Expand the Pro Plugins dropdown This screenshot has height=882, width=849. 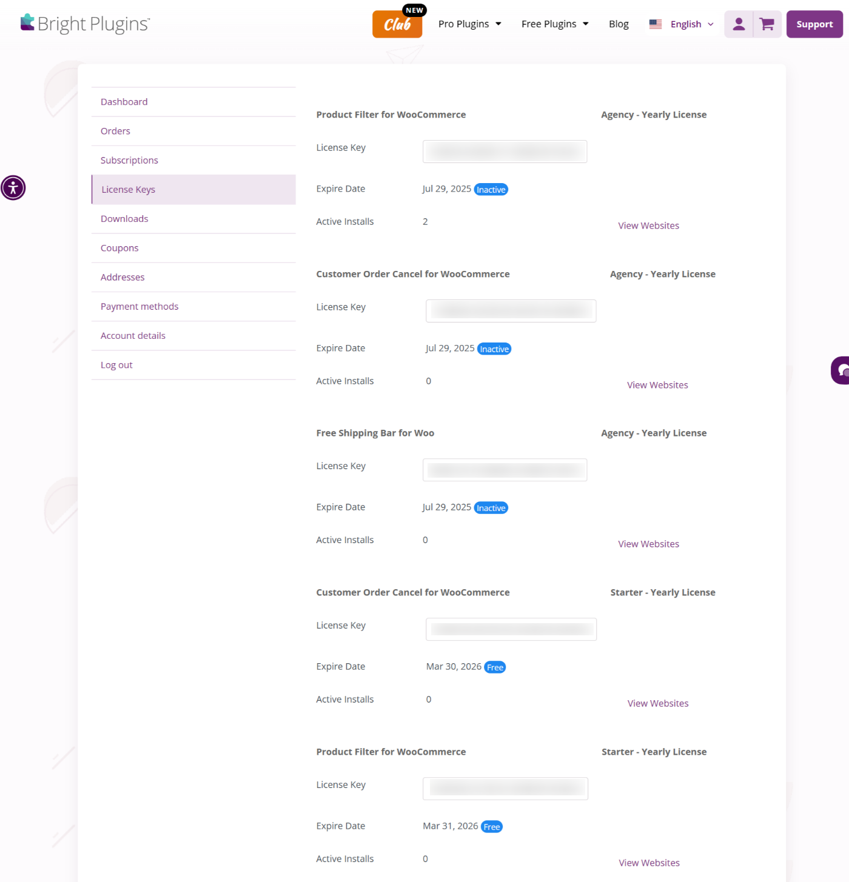[469, 24]
